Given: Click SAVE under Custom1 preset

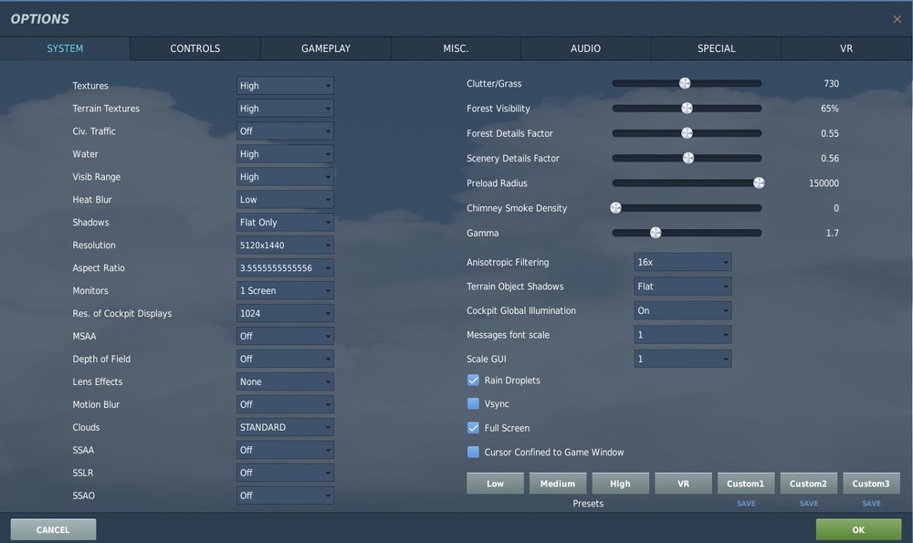Looking at the screenshot, I should coord(746,503).
